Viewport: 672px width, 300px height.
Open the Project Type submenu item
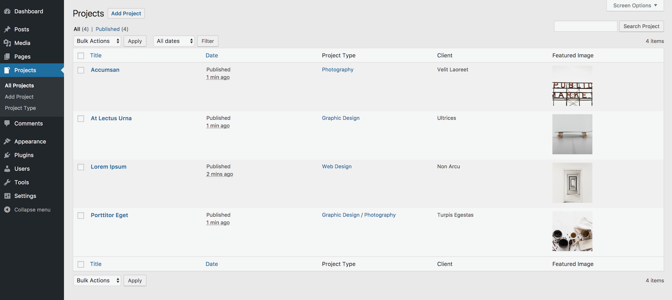click(20, 108)
